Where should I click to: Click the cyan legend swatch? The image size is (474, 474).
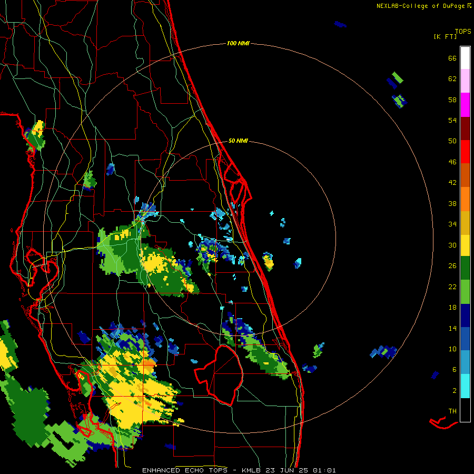pos(465,386)
